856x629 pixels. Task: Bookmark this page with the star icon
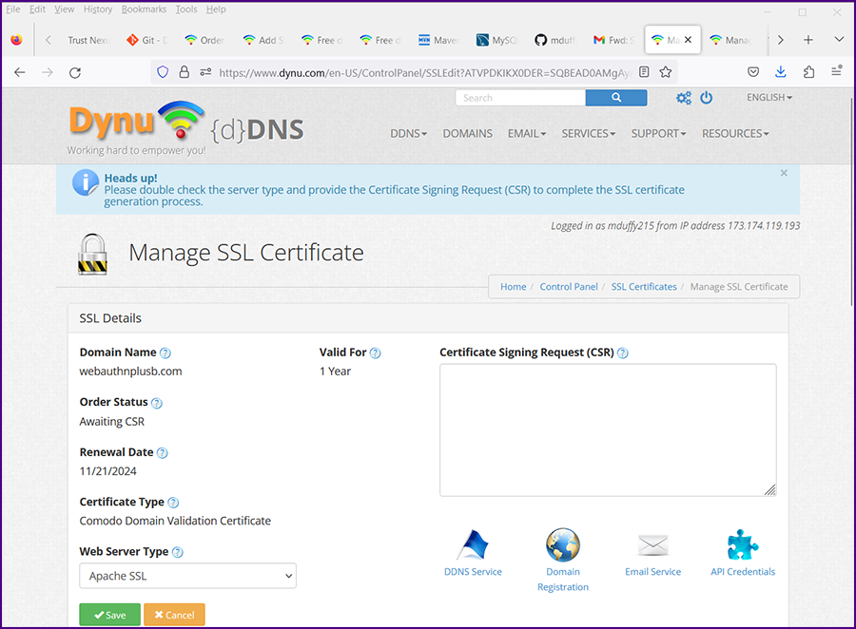(666, 72)
